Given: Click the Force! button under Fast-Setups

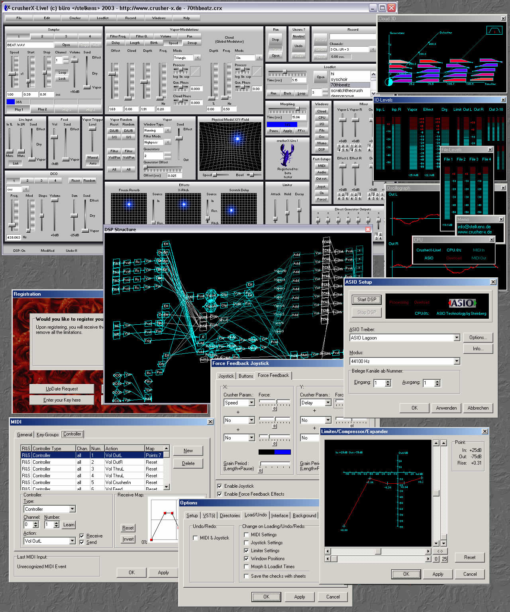Looking at the screenshot, I should (x=322, y=199).
